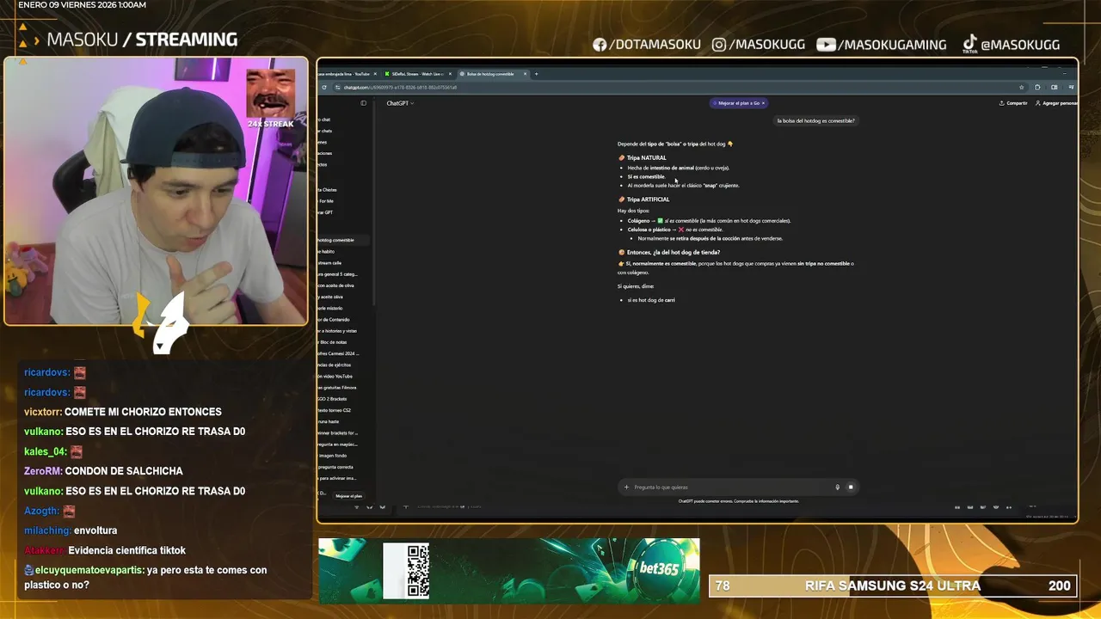Image resolution: width=1101 pixels, height=619 pixels.
Task: Focus the Pregunta lo que quieras input
Action: [x=731, y=487]
